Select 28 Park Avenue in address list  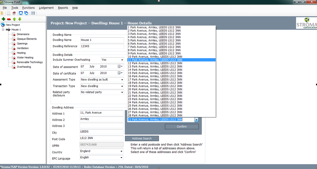coord(171,115)
